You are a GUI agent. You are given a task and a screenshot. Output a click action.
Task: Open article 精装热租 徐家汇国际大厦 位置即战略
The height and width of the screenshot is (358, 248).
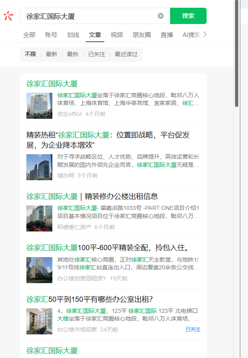108,140
